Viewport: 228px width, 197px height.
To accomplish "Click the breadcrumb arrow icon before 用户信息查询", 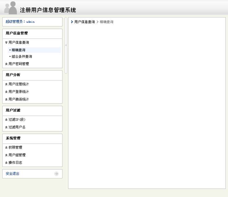I will 72,22.
